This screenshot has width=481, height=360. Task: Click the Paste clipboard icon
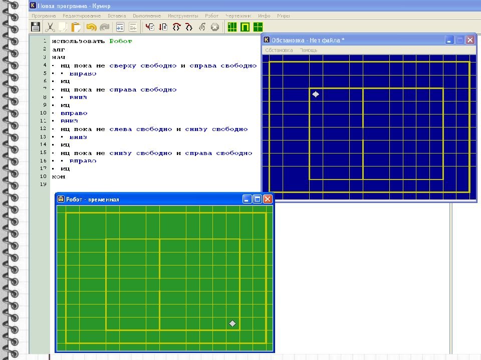(76, 27)
